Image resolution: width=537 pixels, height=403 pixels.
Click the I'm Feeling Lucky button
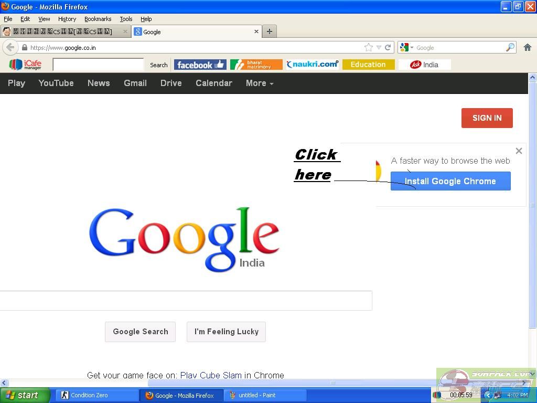[226, 332]
